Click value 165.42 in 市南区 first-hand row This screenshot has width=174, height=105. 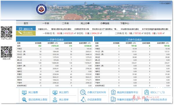[x=89, y=49]
